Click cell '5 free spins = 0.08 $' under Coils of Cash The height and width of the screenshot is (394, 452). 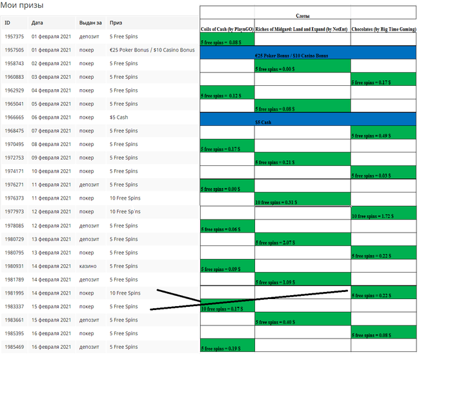pos(227,39)
